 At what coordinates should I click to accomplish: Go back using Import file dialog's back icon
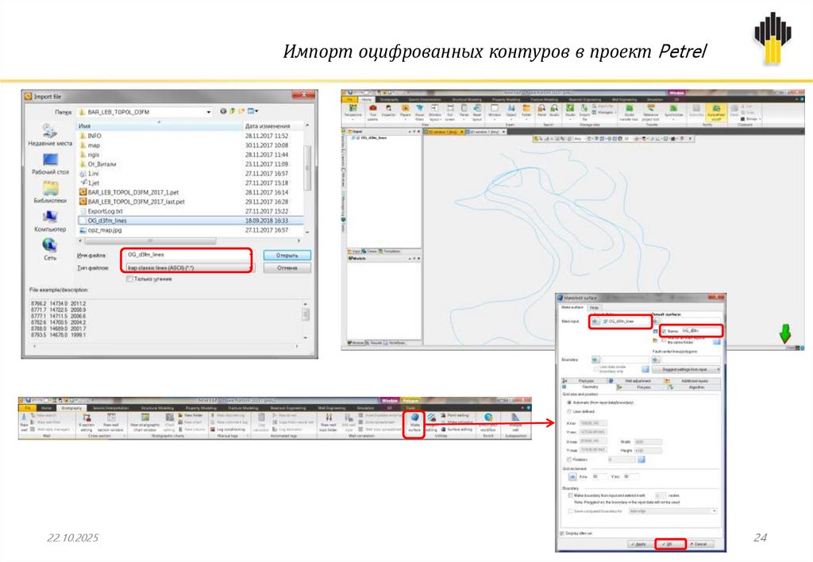point(223,111)
